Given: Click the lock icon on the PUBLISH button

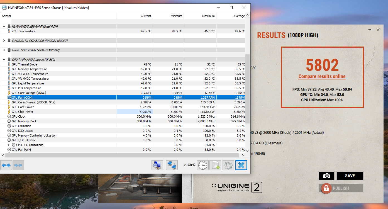Looking at the screenshot, I should pyautogui.click(x=326, y=188).
